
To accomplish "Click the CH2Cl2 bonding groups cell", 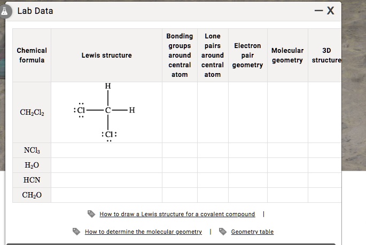I will click(180, 113).
